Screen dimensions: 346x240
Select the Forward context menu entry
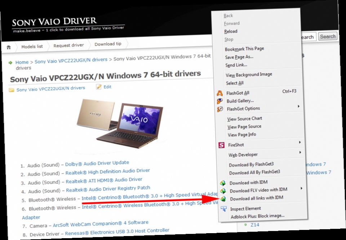(x=231, y=23)
